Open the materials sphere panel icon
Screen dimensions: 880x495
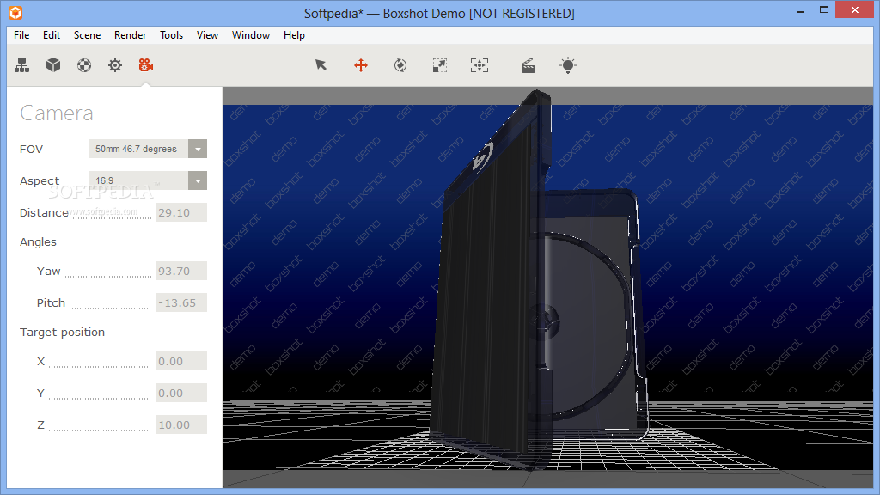84,65
